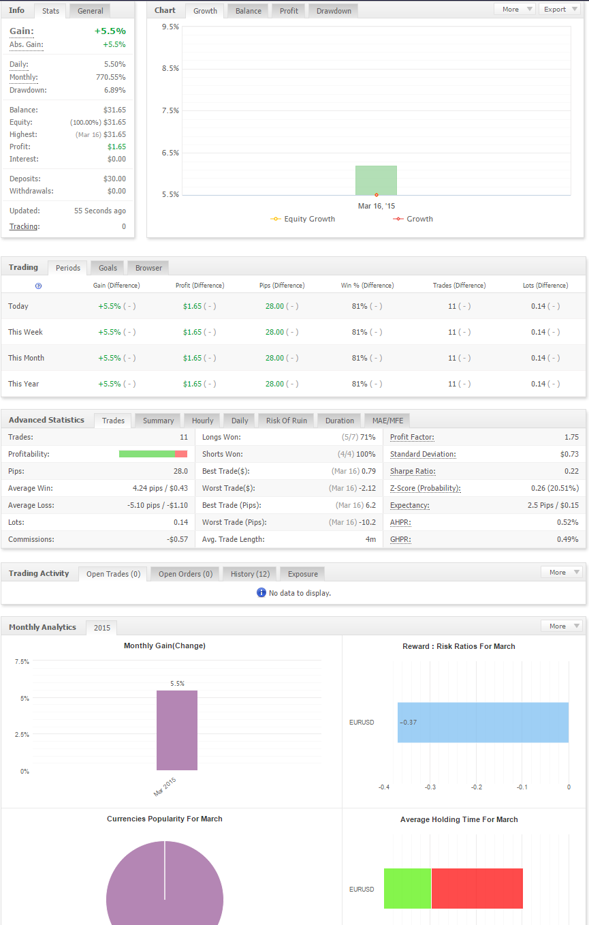Open the Daily statistics tab
Image resolution: width=589 pixels, height=925 pixels.
(240, 421)
